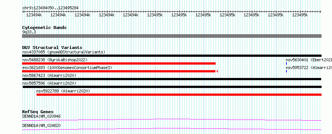
Task: Click the black bar of nsv4337085
Action: [x=172, y=56]
